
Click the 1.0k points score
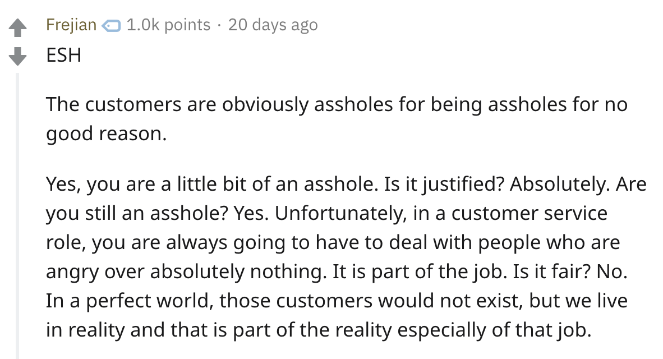click(168, 25)
